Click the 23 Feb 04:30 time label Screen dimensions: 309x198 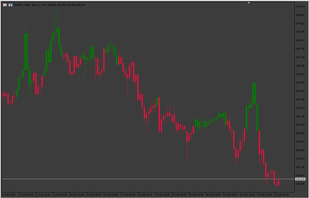(213, 195)
